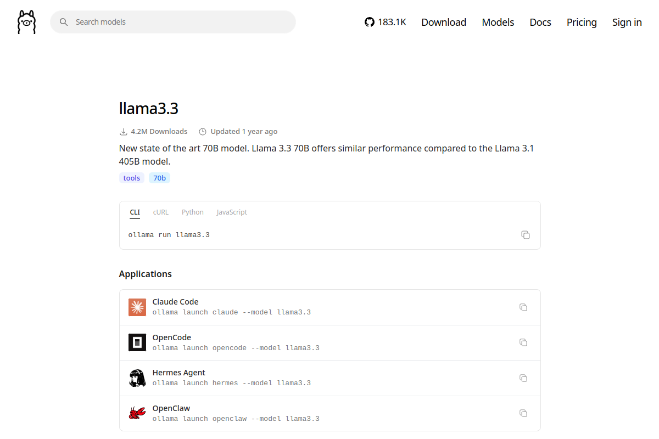Switch to the JavaScript tab
The width and height of the screenshot is (659, 439).
232,212
